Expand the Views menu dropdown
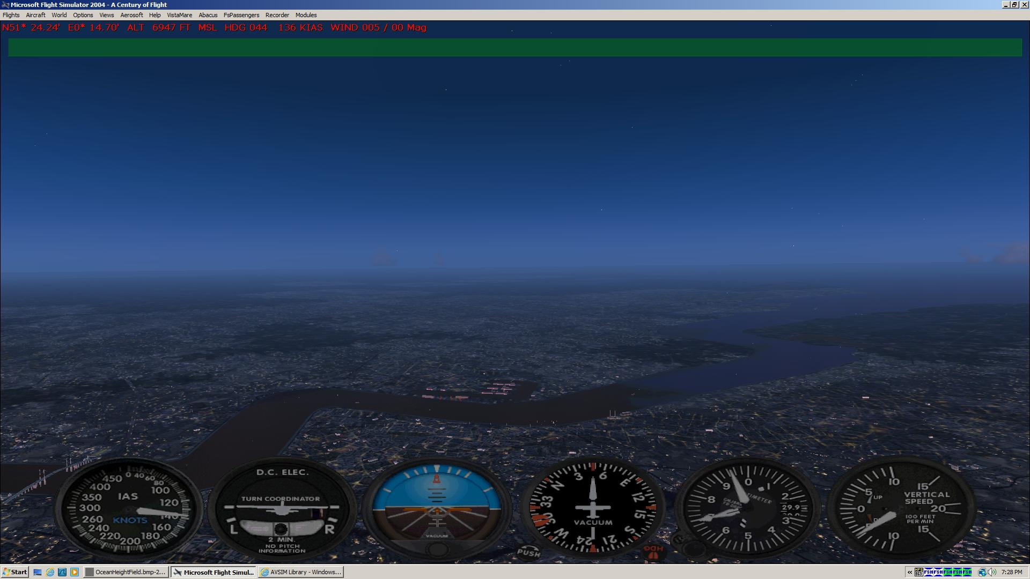 coord(106,15)
